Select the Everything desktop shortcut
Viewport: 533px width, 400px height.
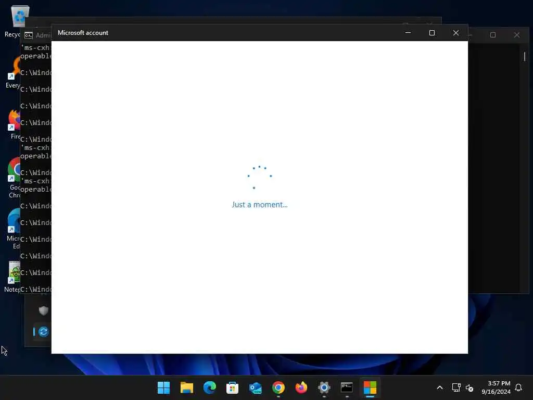(x=13, y=73)
